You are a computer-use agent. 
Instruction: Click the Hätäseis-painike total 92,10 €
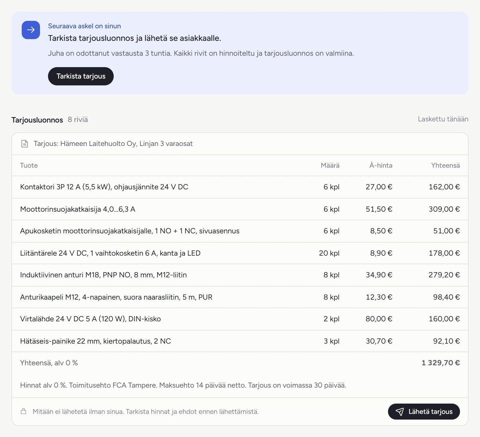(x=447, y=341)
